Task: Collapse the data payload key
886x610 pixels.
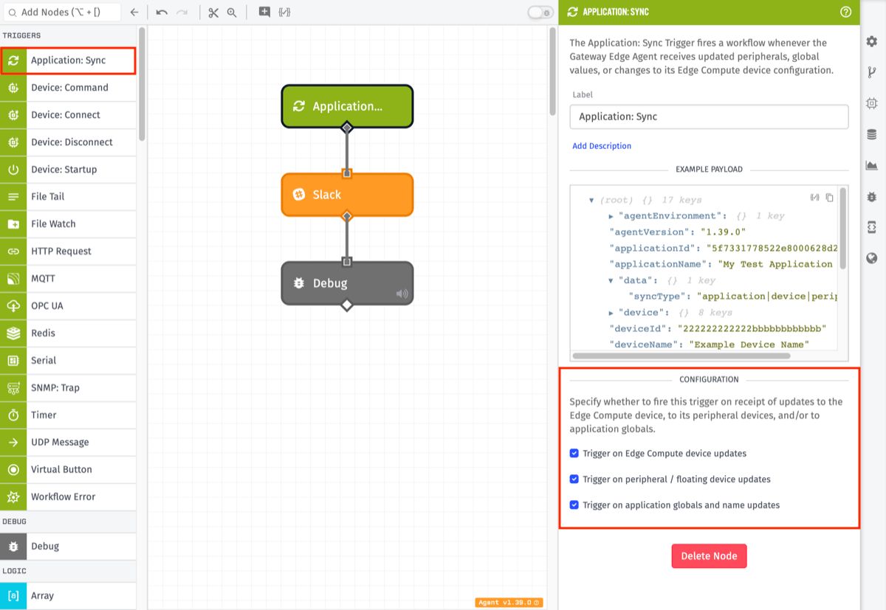Action: [611, 280]
